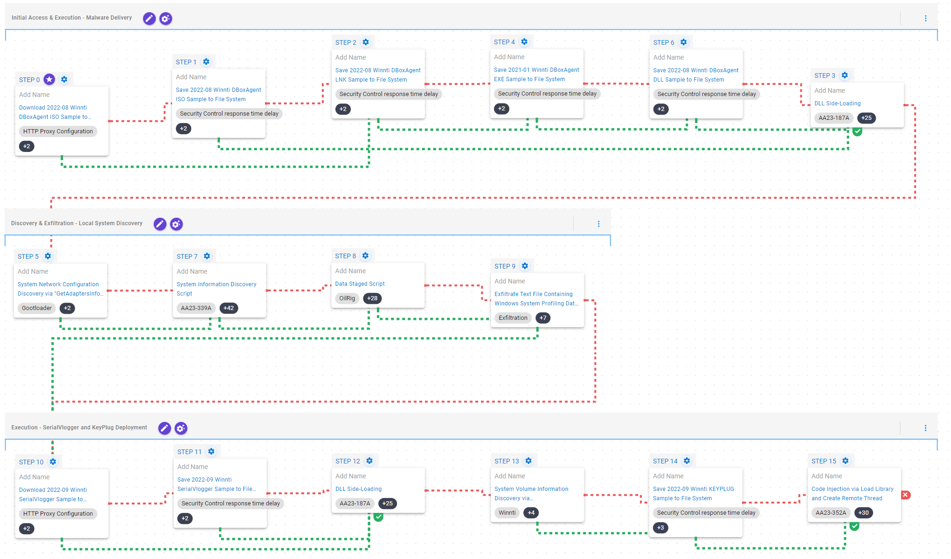Edit Malware Delivery section with pencil icon

pyautogui.click(x=149, y=18)
